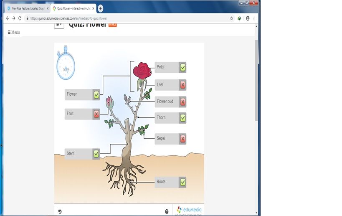Click the orange HTML5 badge
Image resolution: width=342 pixels, height=216 pixels.
tap(113, 25)
